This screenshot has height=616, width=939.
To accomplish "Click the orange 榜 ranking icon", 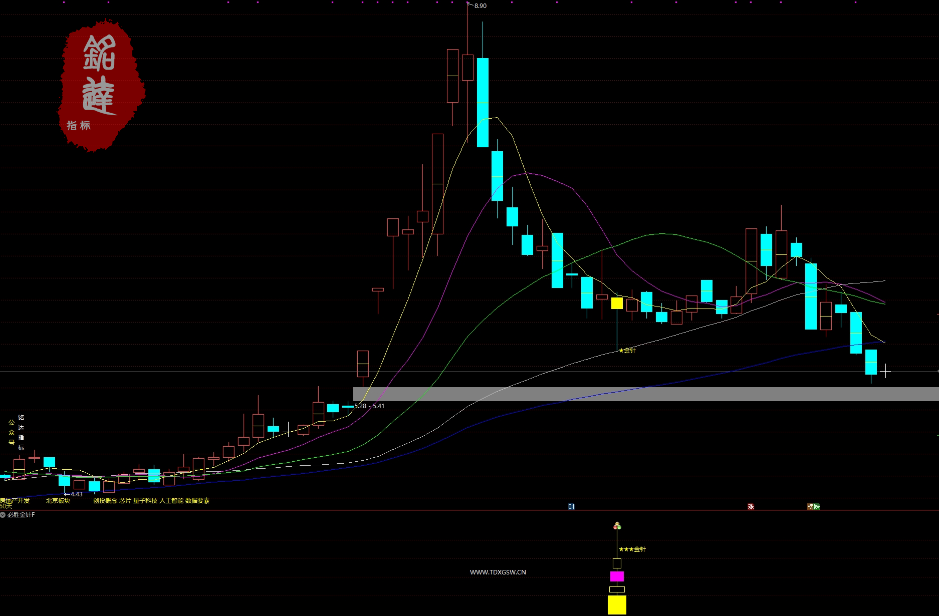I will tap(810, 506).
